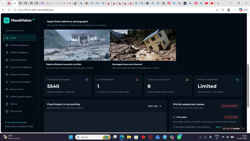Viewport: 250px width, 141px height.
Task: Click the Rescue Priority people icon
Action: [x=7, y=89]
